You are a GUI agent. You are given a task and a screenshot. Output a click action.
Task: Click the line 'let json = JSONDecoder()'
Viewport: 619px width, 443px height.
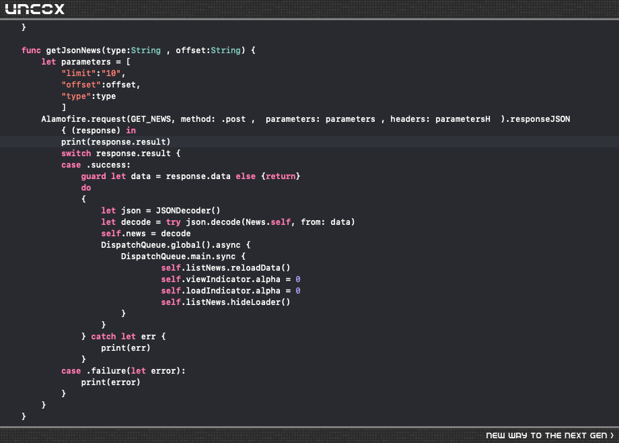tap(161, 211)
